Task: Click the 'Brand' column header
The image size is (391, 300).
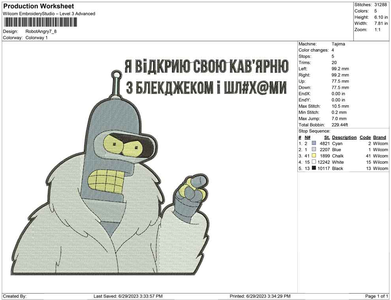Action: 379,137
